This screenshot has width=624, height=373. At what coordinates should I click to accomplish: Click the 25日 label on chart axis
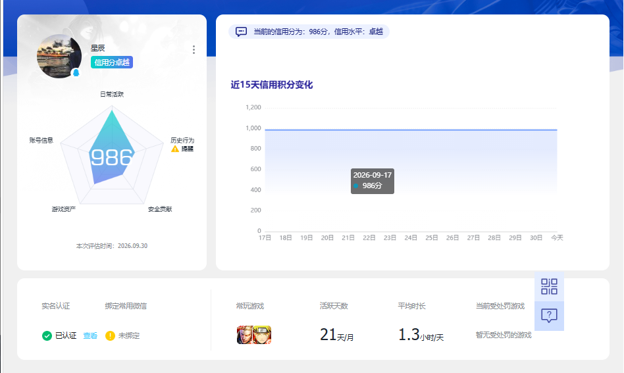click(432, 237)
